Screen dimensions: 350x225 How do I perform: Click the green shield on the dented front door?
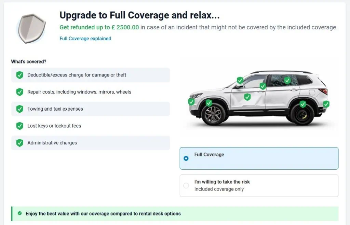point(247,97)
